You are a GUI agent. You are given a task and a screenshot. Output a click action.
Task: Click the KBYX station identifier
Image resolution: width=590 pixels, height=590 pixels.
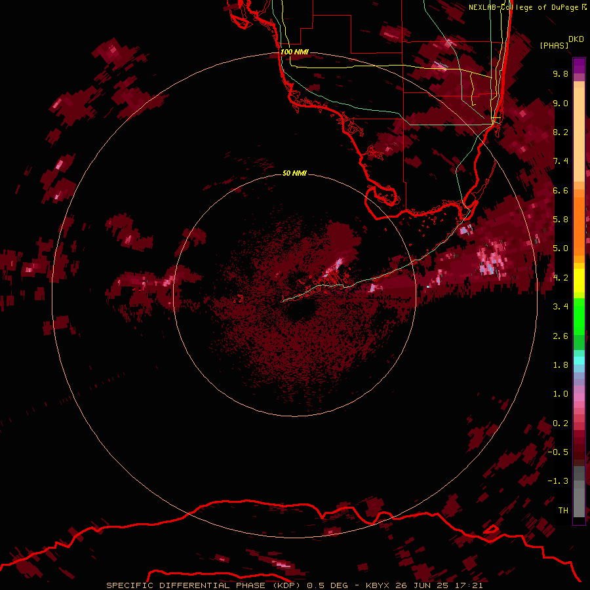point(378,585)
